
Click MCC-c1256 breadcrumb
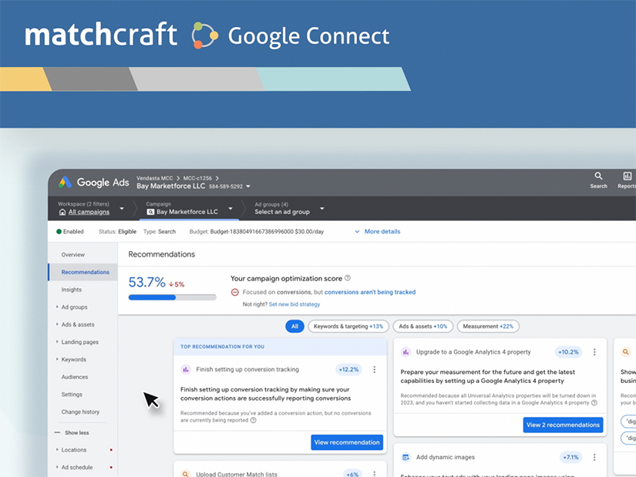pos(197,178)
